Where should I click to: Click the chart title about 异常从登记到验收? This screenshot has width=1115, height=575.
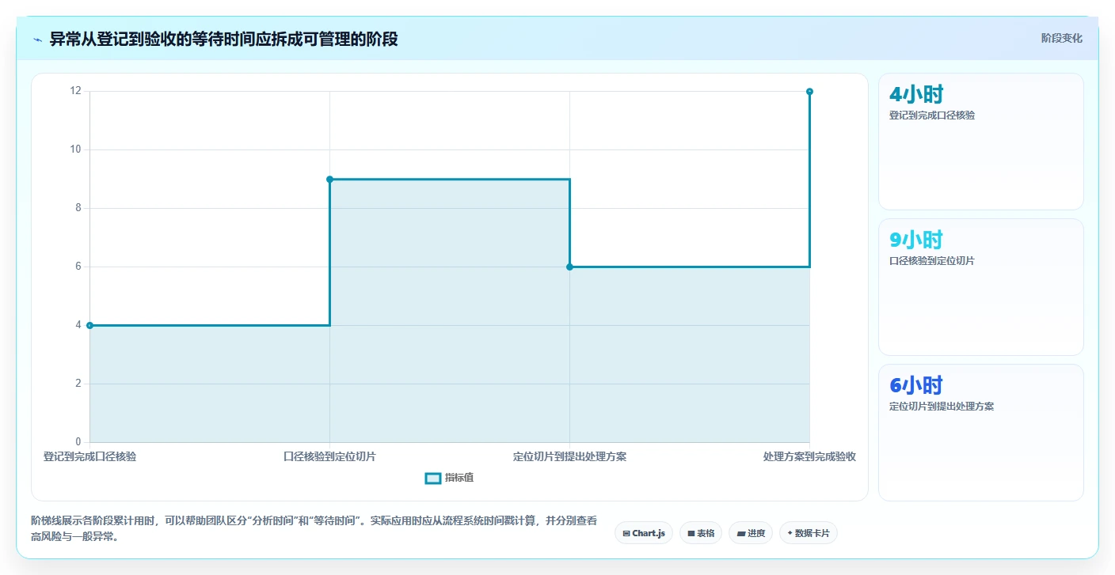click(x=223, y=39)
